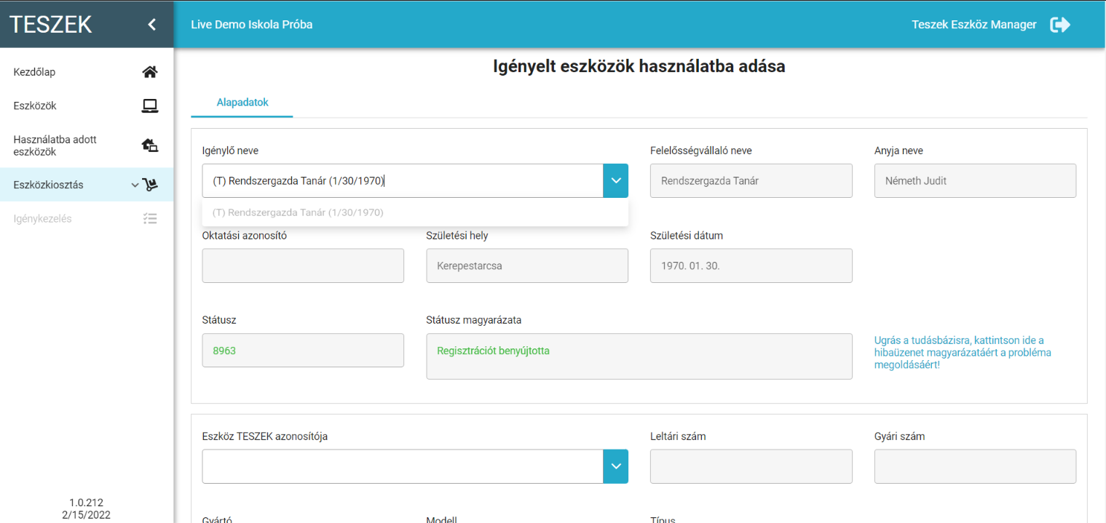The width and height of the screenshot is (1106, 523).
Task: Open the Eszköz TESZEK azonosítója dropdown arrow
Action: [x=615, y=466]
